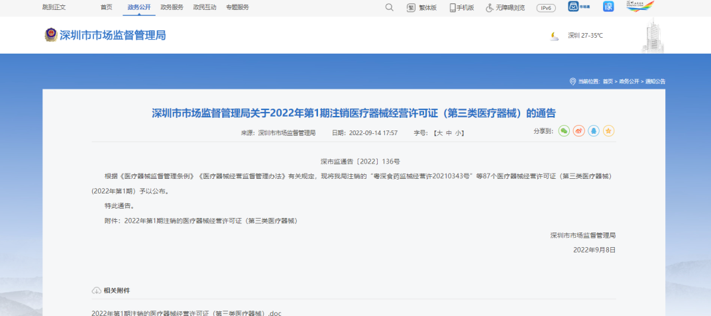Set font size to small (小)
The height and width of the screenshot is (316, 711).
pos(459,133)
